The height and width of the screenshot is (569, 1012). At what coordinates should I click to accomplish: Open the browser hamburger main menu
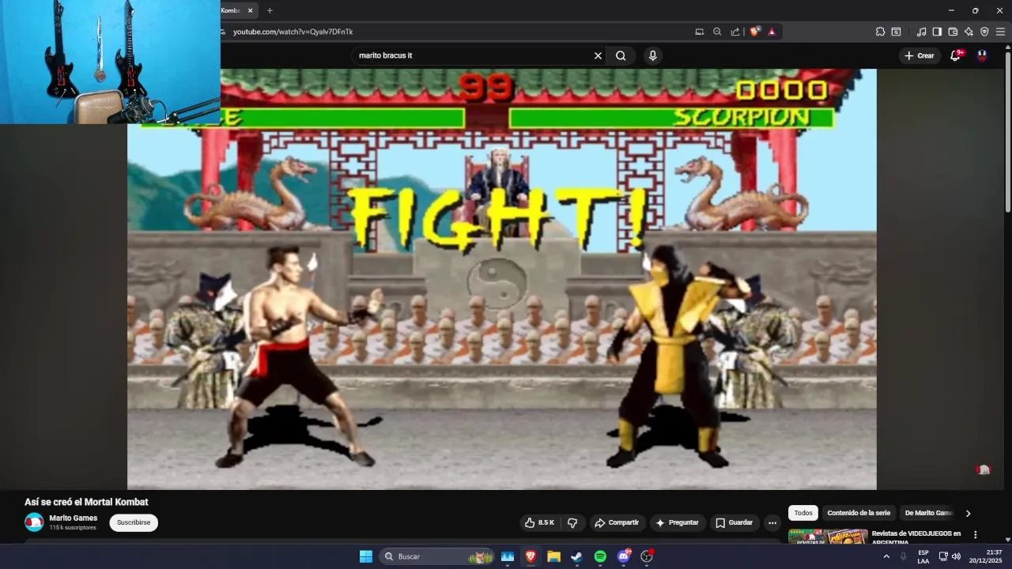click(x=1000, y=32)
